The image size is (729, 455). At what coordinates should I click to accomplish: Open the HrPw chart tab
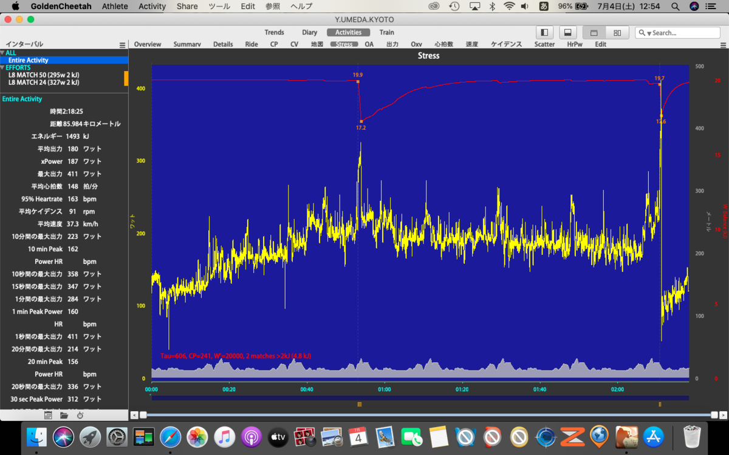tap(574, 44)
